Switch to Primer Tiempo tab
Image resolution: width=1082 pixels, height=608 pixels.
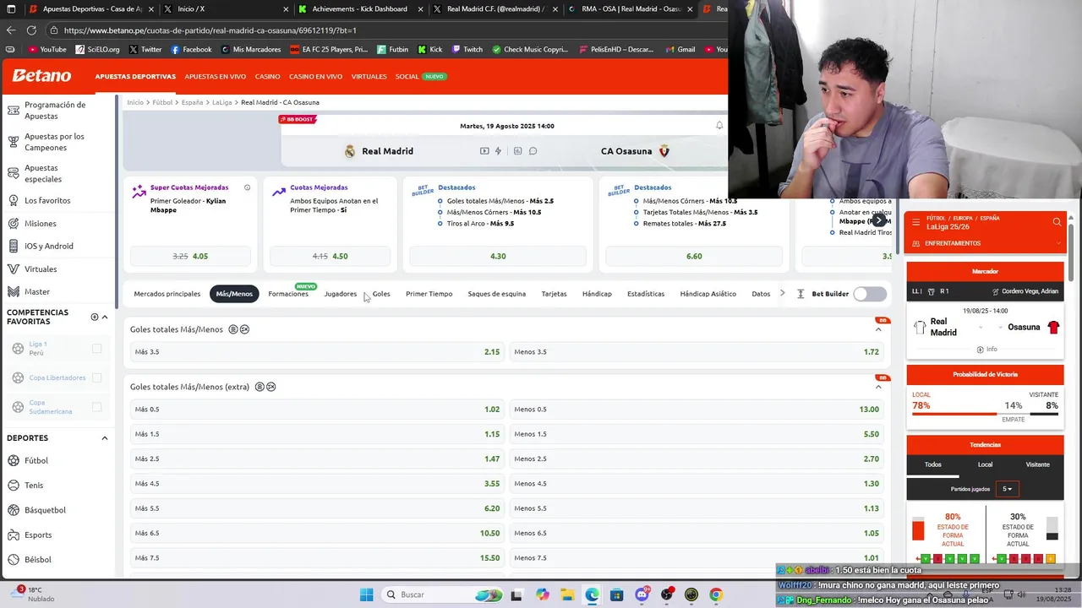pos(429,294)
